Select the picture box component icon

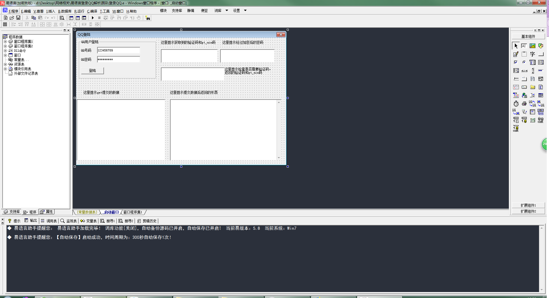point(532,46)
